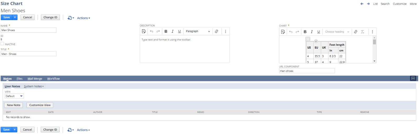Screen dimensions: 420x139
Task: Open the top Actions menu
Action: pyautogui.click(x=83, y=18)
